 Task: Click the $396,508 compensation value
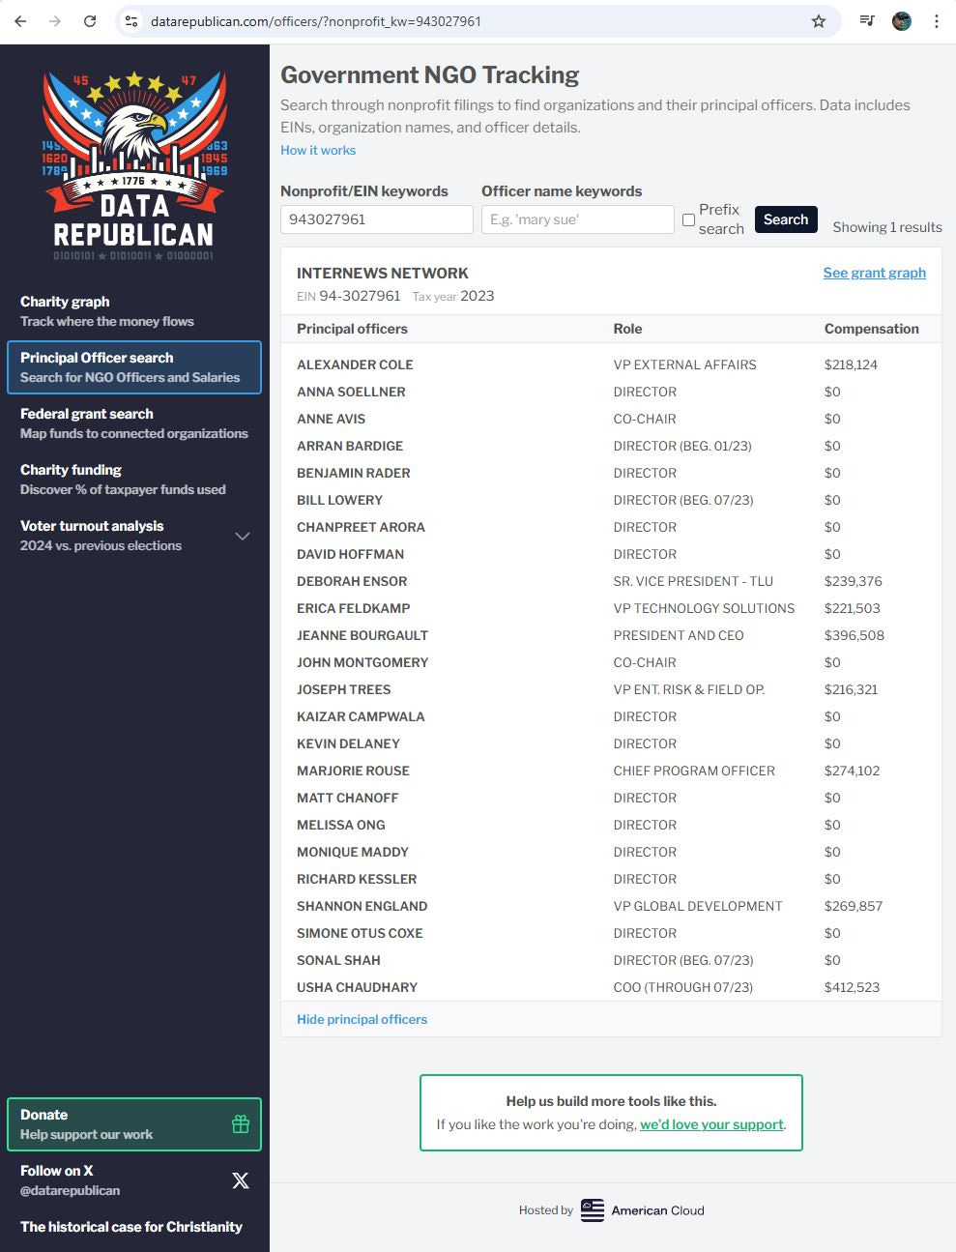pyautogui.click(x=855, y=635)
